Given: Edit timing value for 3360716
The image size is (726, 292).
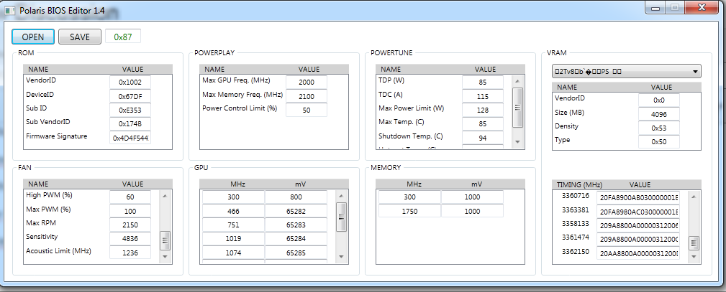Looking at the screenshot, I should tap(638, 197).
